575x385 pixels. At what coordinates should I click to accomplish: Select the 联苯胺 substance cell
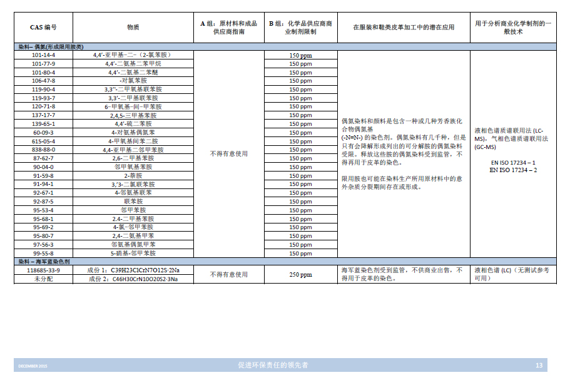(133, 202)
